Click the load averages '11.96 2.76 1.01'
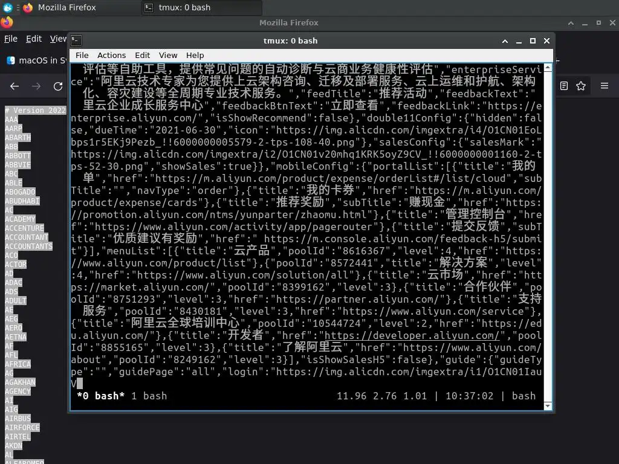This screenshot has height=464, width=619. coord(382,396)
